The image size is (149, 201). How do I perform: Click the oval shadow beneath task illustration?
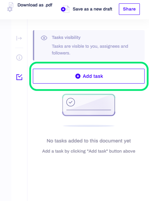click(89, 126)
